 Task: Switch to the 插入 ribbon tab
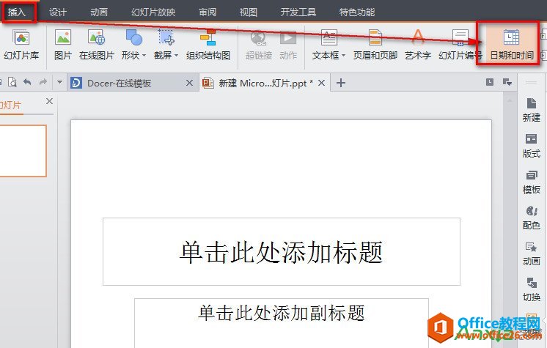[x=16, y=12]
